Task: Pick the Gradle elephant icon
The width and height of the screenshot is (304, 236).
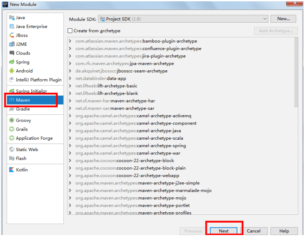Action: [12, 109]
